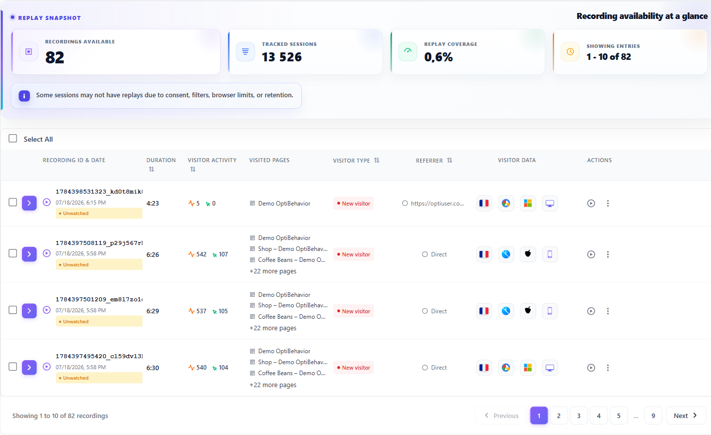Play icon beside date in 6:30 duration recording
Viewport: 711px width, 435px height.
(x=47, y=367)
